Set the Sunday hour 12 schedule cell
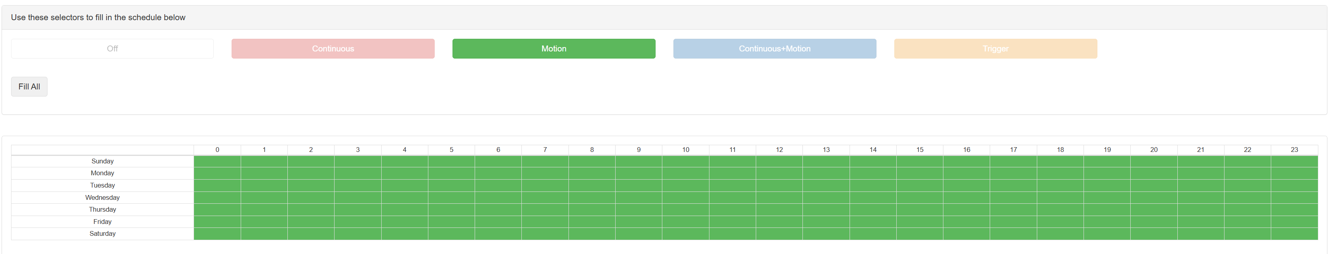The image size is (1329, 254). point(779,161)
